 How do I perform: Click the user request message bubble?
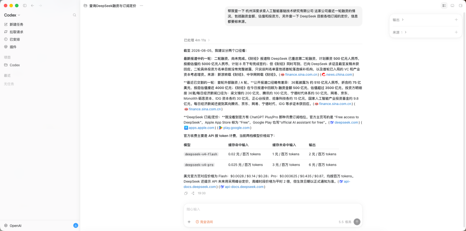293,16
